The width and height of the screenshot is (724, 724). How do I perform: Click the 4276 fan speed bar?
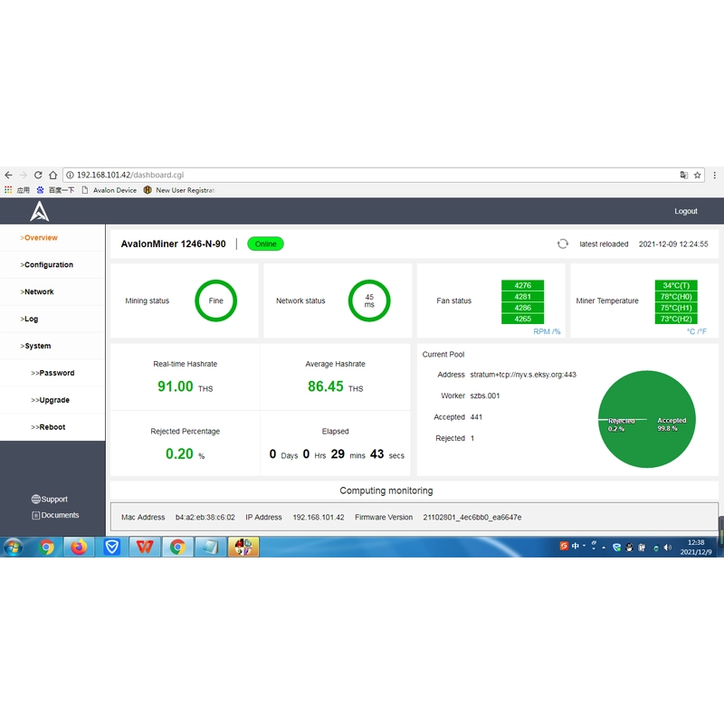coord(523,285)
